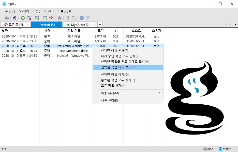The height and width of the screenshot is (152, 238).
Task: Choose 선택한 작업 삭제(D)
Action: pyautogui.click(x=128, y=74)
